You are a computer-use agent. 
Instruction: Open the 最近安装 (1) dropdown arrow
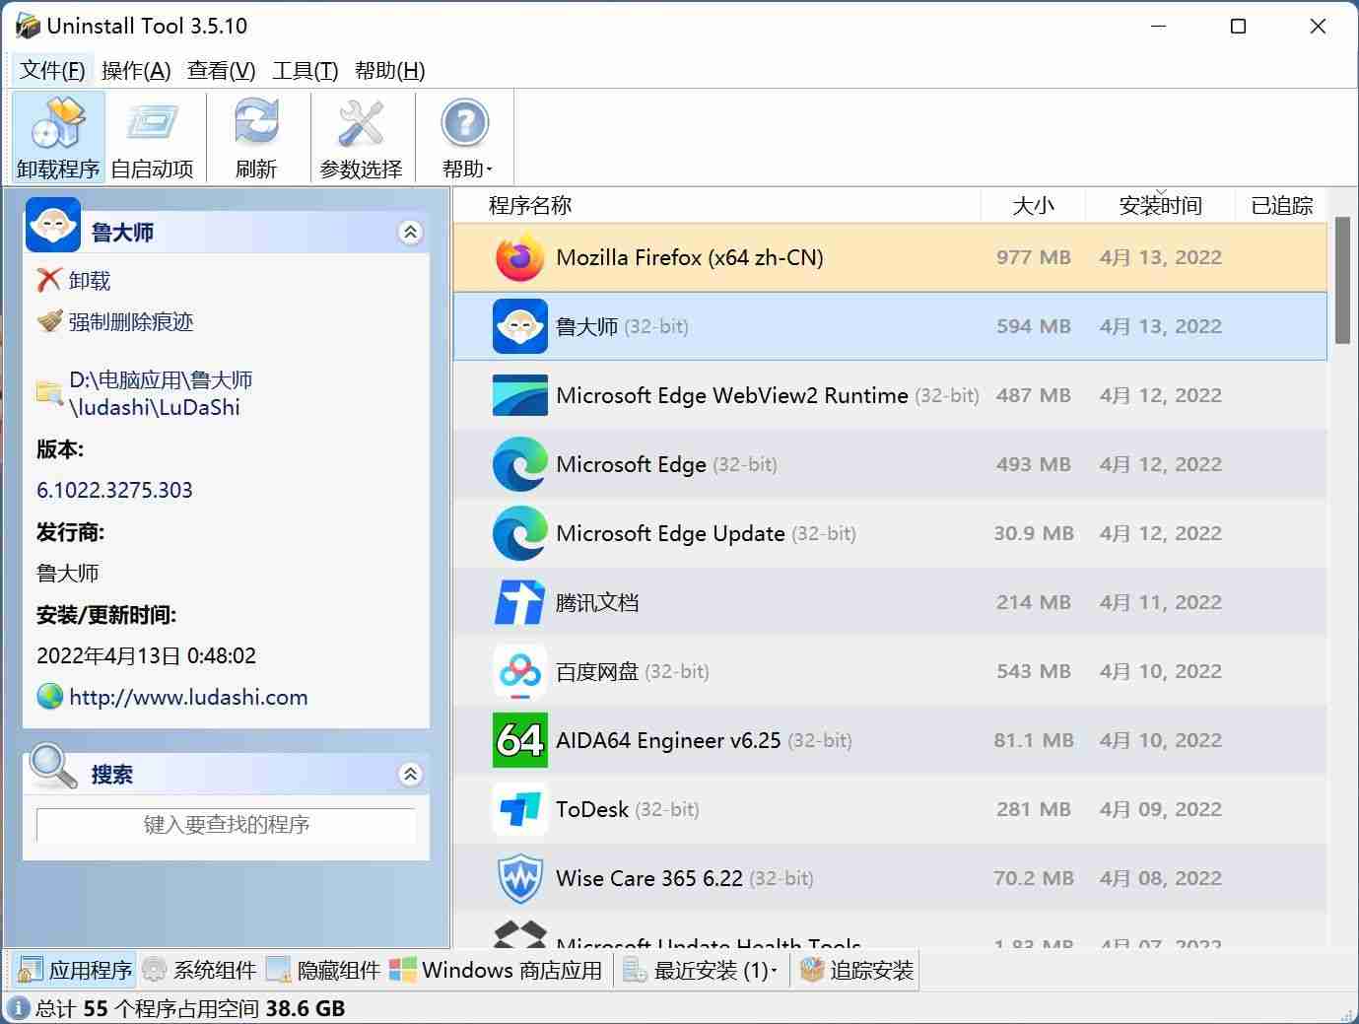click(774, 971)
